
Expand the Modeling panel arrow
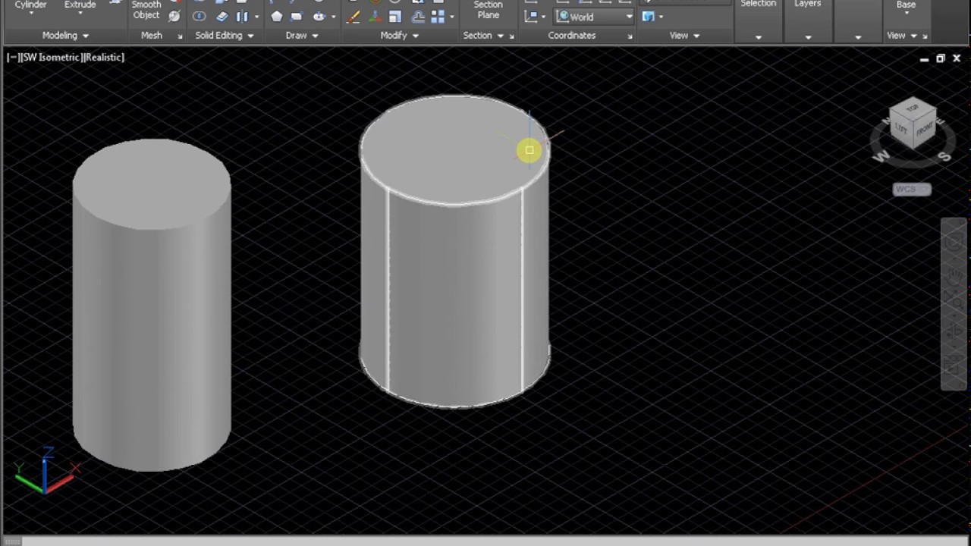coord(85,36)
